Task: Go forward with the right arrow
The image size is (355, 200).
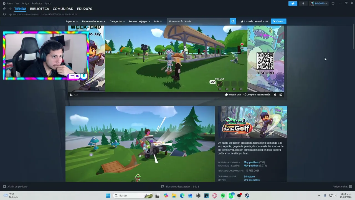Action: pyautogui.click(x=10, y=9)
